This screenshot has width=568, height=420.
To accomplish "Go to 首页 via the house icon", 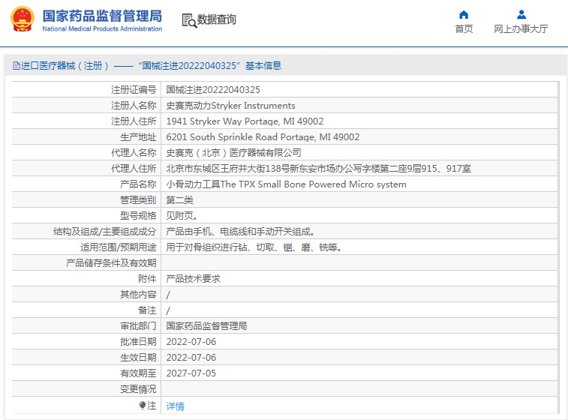I will click(464, 15).
